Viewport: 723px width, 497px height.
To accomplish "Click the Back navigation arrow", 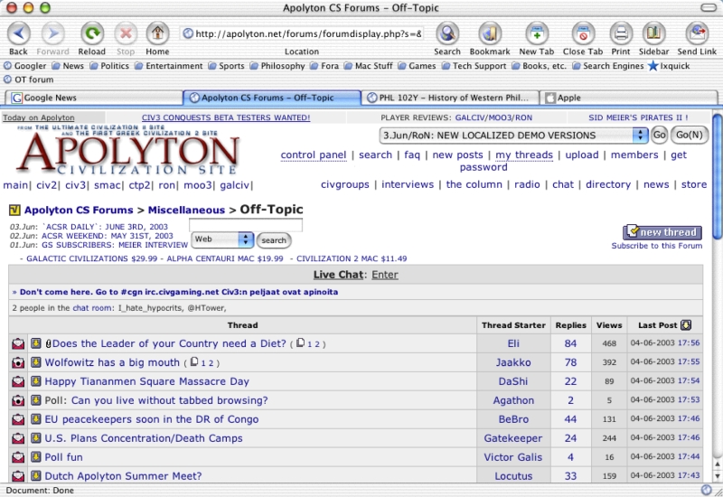I will pyautogui.click(x=19, y=34).
